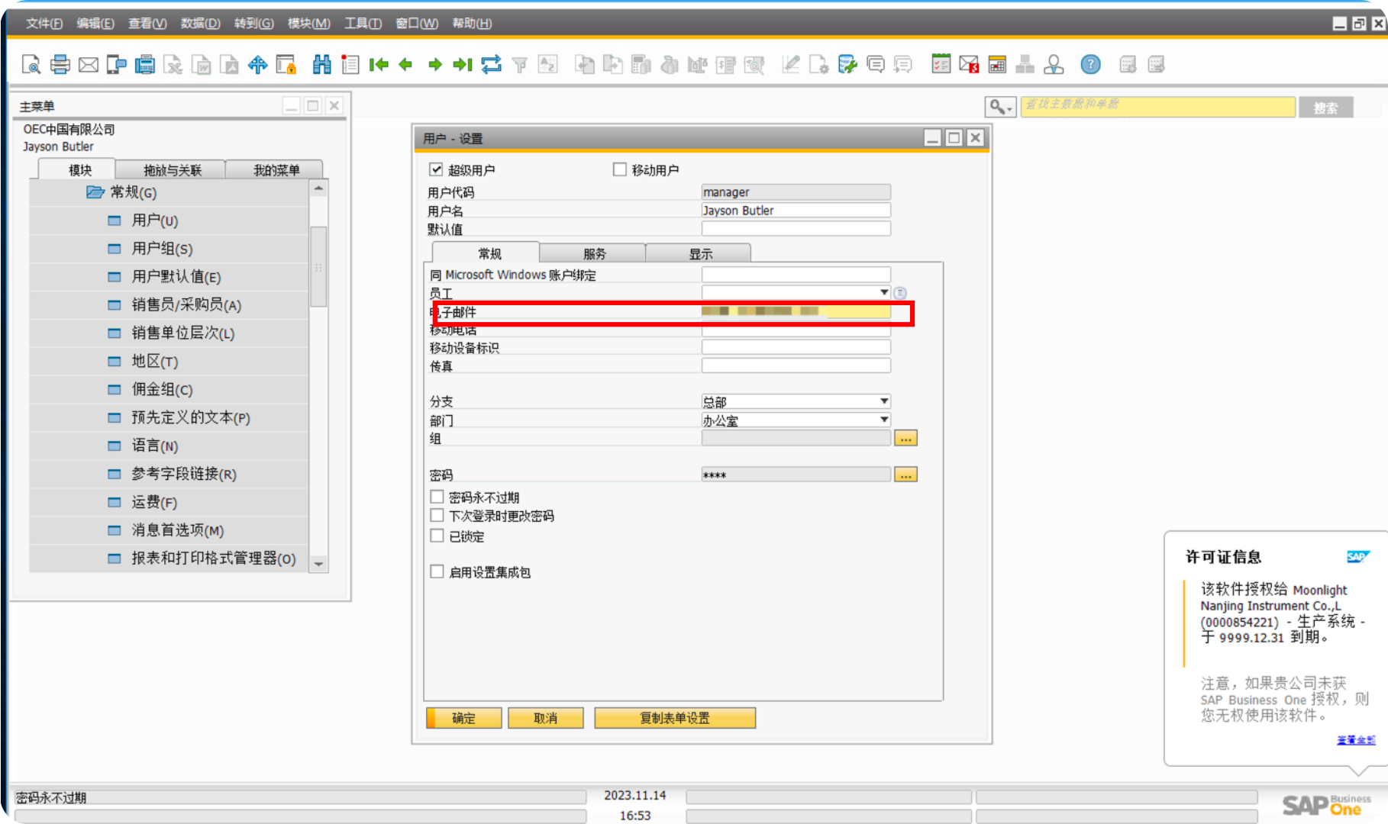The width and height of the screenshot is (1388, 824).
Task: Click the blue Launch Application arrows icon
Action: [258, 65]
